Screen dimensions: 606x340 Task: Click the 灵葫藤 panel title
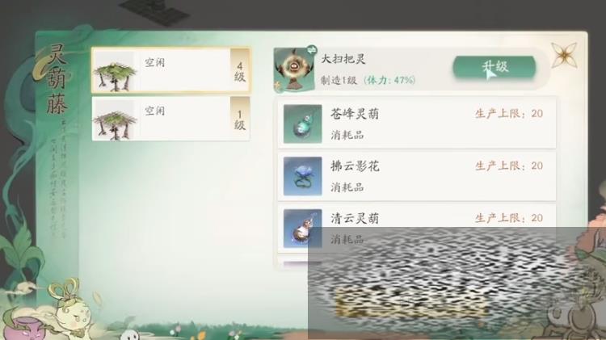57,79
